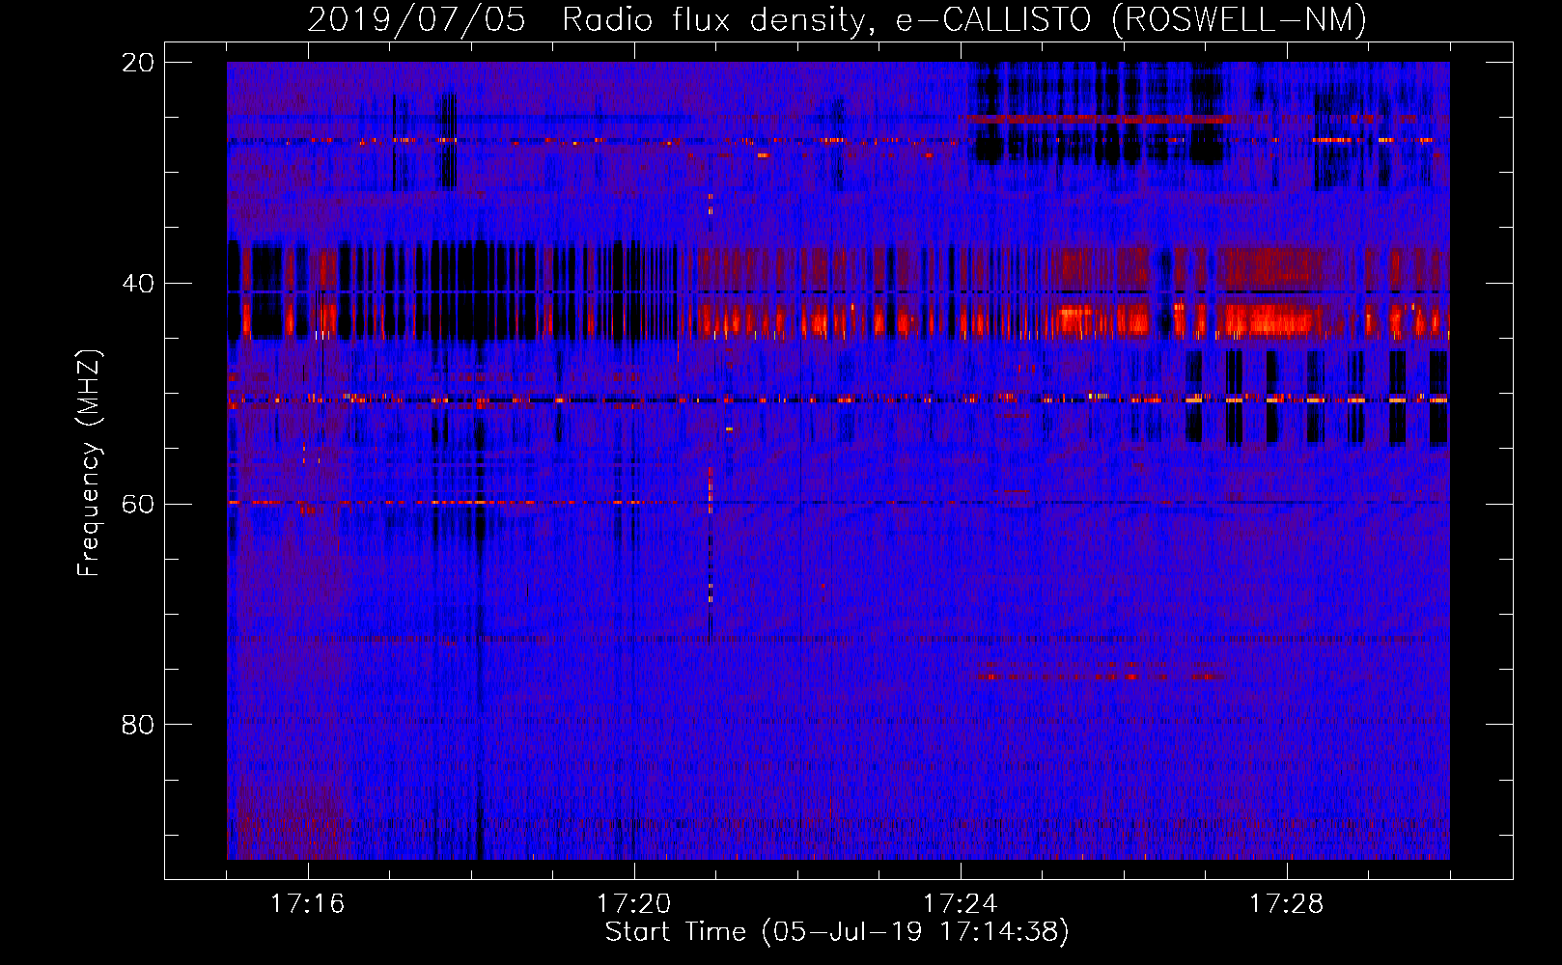The image size is (1562, 965).
Task: Click the 17:28 time tick label
Action: pyautogui.click(x=1286, y=904)
